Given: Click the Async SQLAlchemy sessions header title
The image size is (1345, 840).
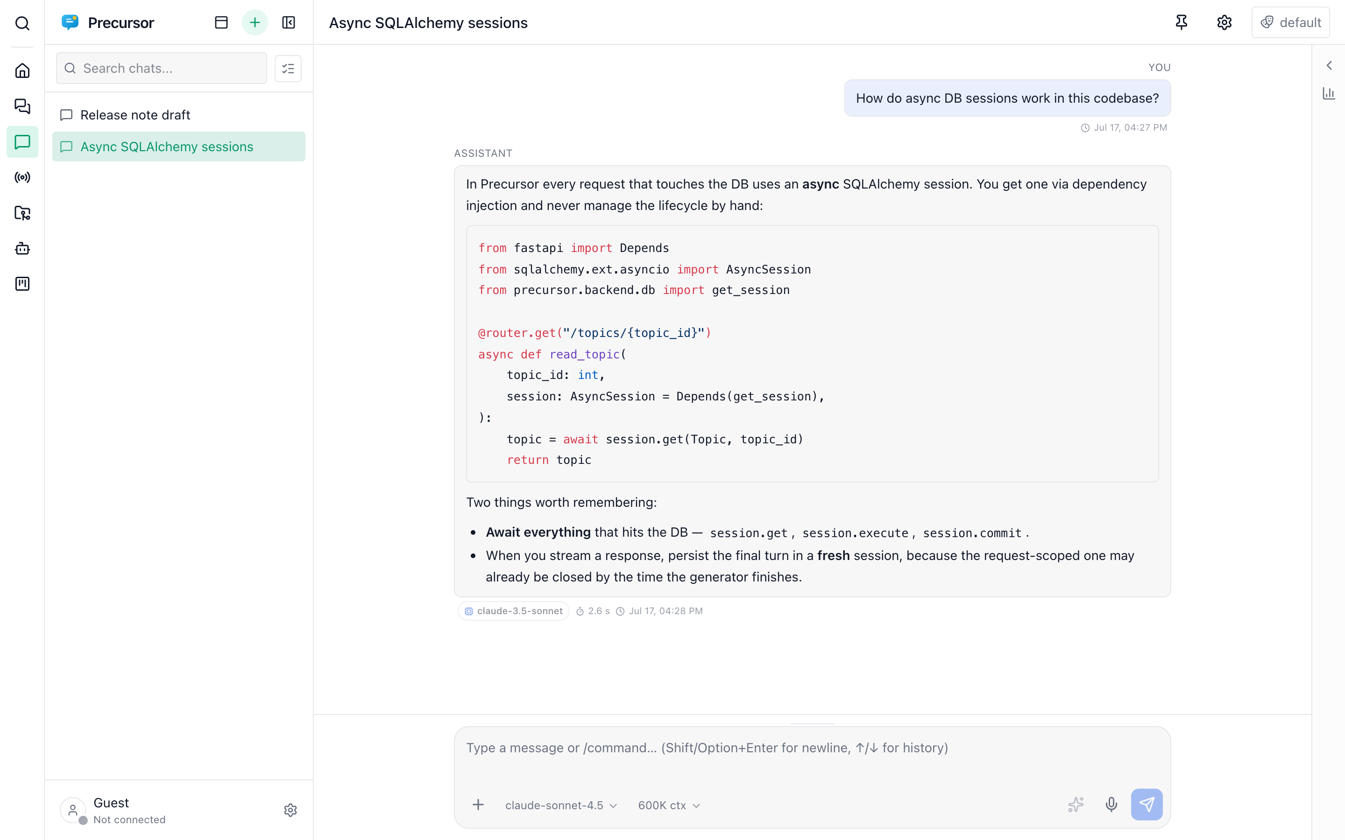Looking at the screenshot, I should click(x=428, y=23).
